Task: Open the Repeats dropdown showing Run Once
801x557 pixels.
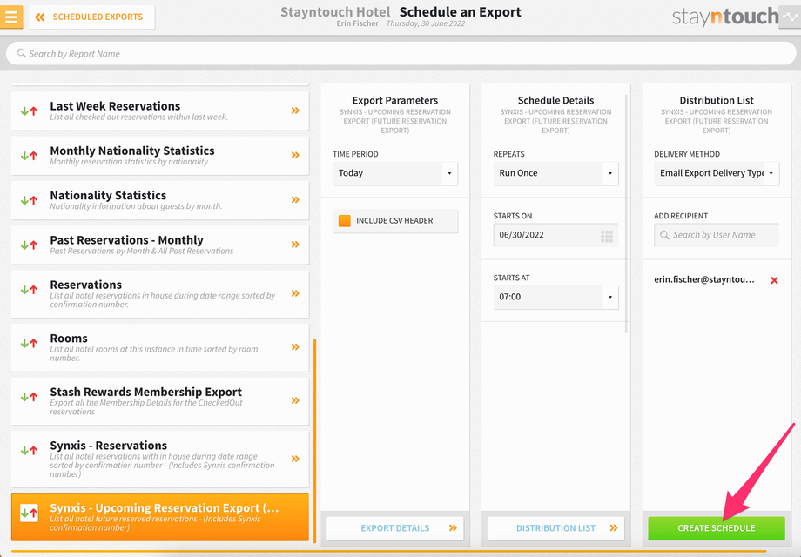Action: click(x=555, y=173)
